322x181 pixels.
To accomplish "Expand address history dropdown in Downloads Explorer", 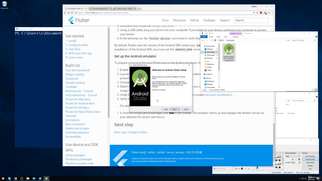I will [x=286, y=40].
